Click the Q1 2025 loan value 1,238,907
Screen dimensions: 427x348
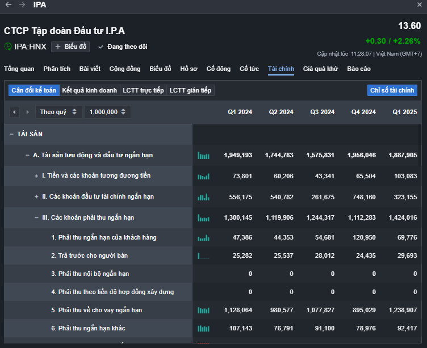403,310
